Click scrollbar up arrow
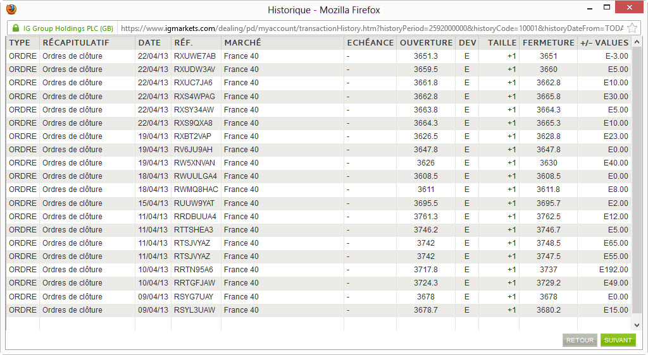The height and width of the screenshot is (355, 648). (637, 42)
